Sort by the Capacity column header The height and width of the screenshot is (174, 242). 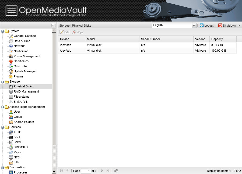click(x=223, y=39)
